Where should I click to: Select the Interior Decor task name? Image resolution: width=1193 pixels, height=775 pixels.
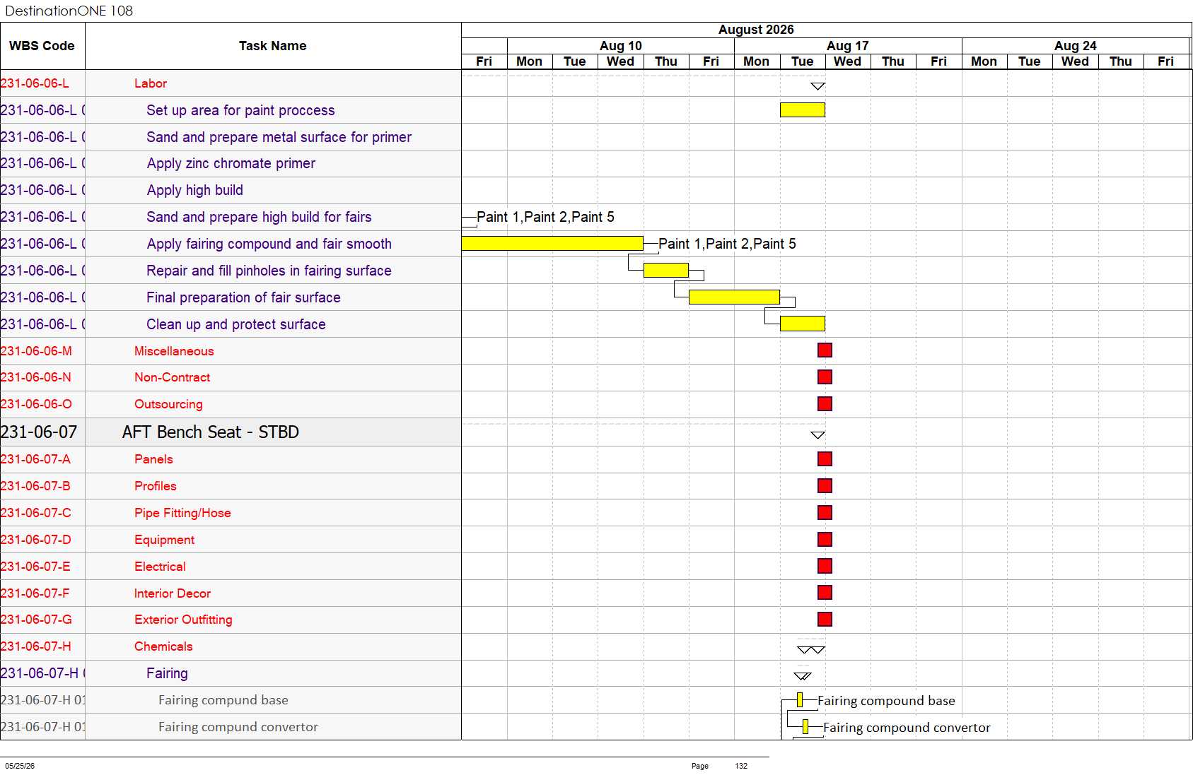pyautogui.click(x=173, y=593)
